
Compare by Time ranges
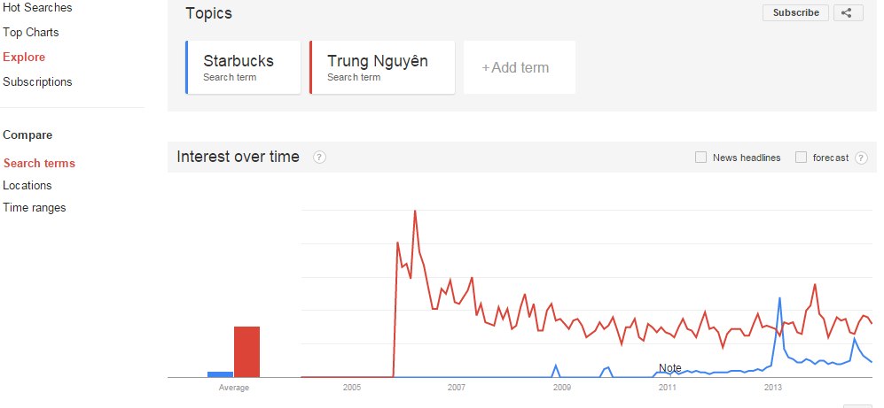[35, 207]
